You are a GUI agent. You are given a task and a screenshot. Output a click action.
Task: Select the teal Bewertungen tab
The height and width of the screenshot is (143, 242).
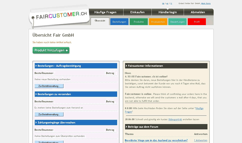(177, 22)
